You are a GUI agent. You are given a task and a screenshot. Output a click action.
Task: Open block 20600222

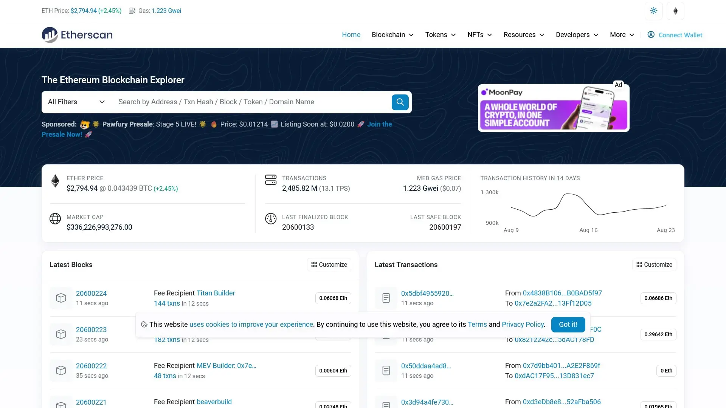coord(91,366)
